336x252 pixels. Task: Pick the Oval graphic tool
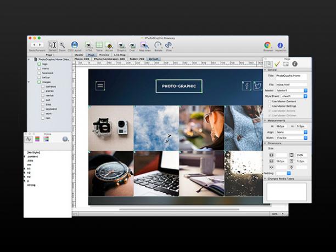(132, 46)
